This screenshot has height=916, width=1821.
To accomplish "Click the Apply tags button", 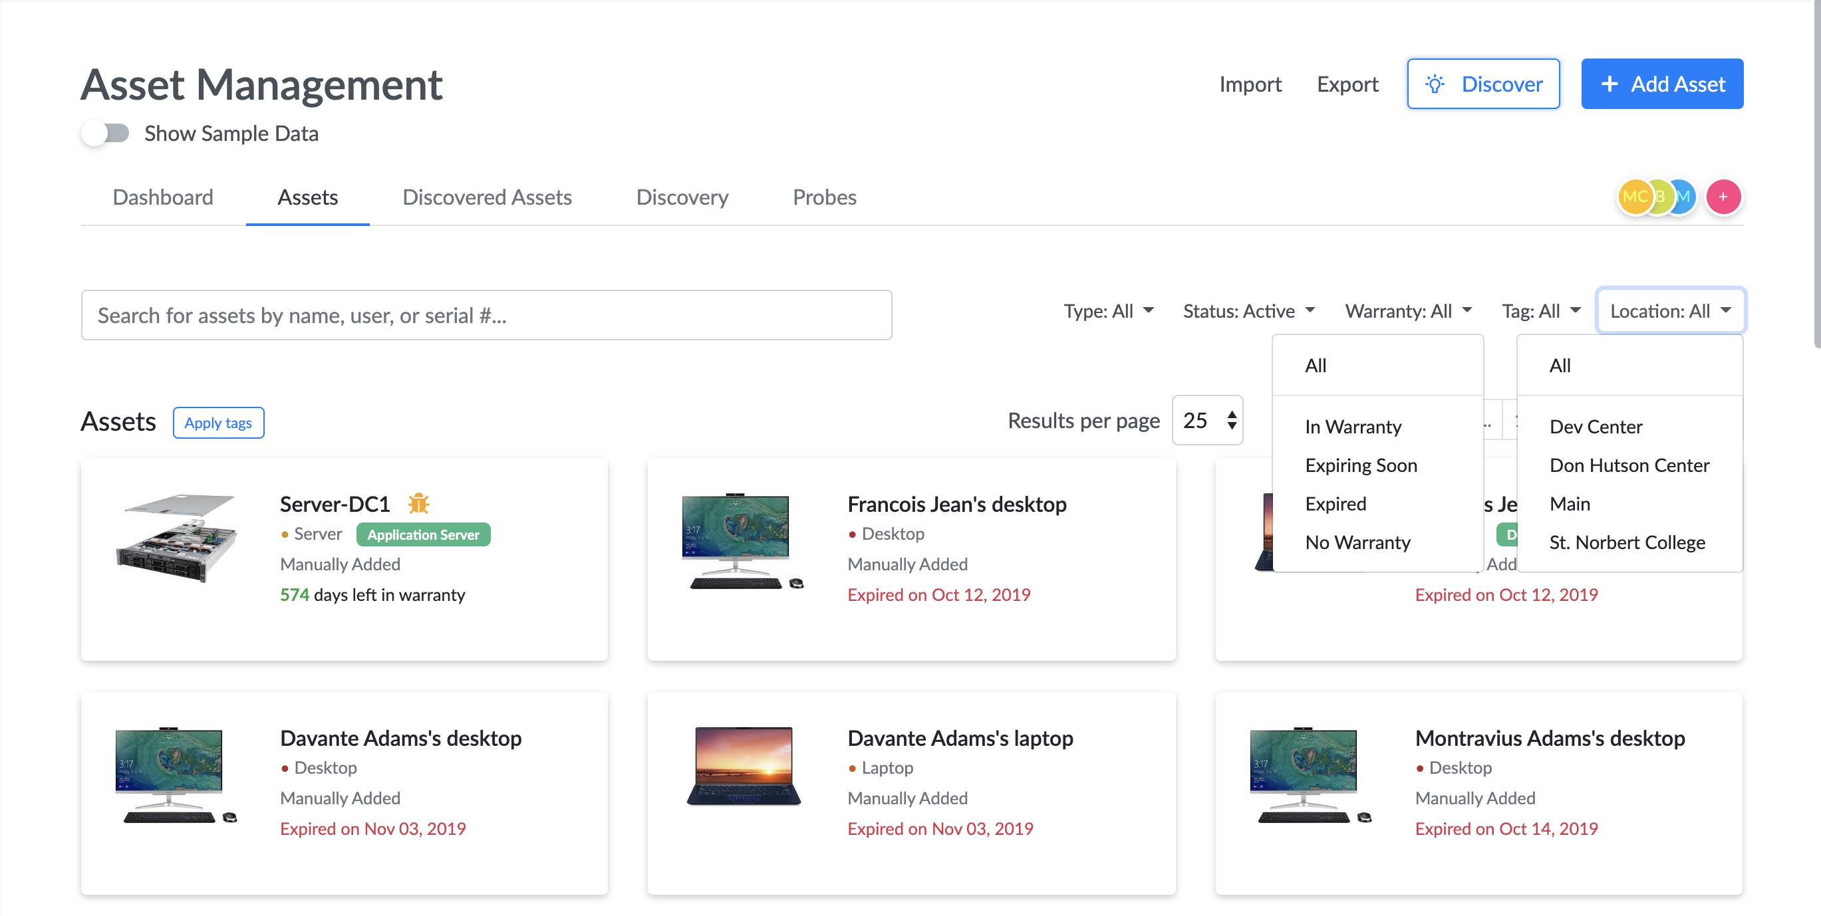I will pos(217,422).
